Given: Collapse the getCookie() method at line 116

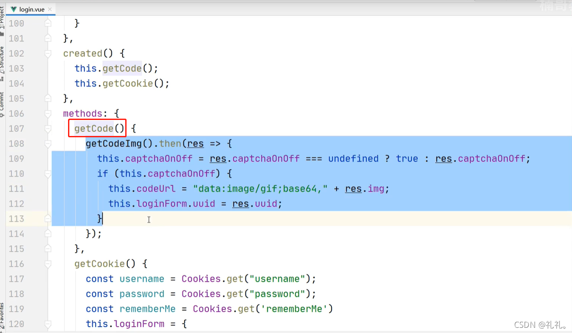Looking at the screenshot, I should point(48,264).
